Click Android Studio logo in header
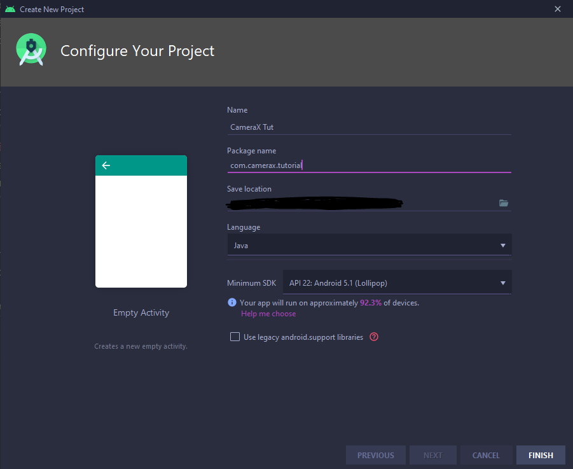This screenshot has height=469, width=573. click(31, 50)
